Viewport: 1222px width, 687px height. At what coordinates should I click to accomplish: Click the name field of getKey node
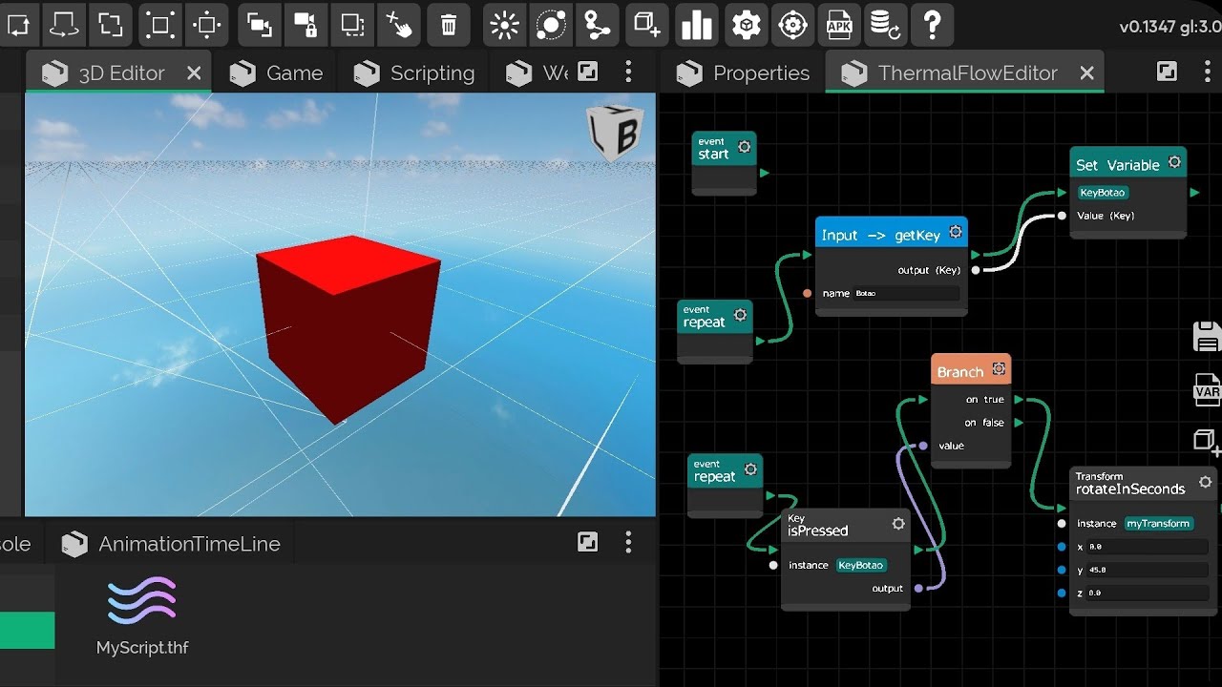[905, 293]
